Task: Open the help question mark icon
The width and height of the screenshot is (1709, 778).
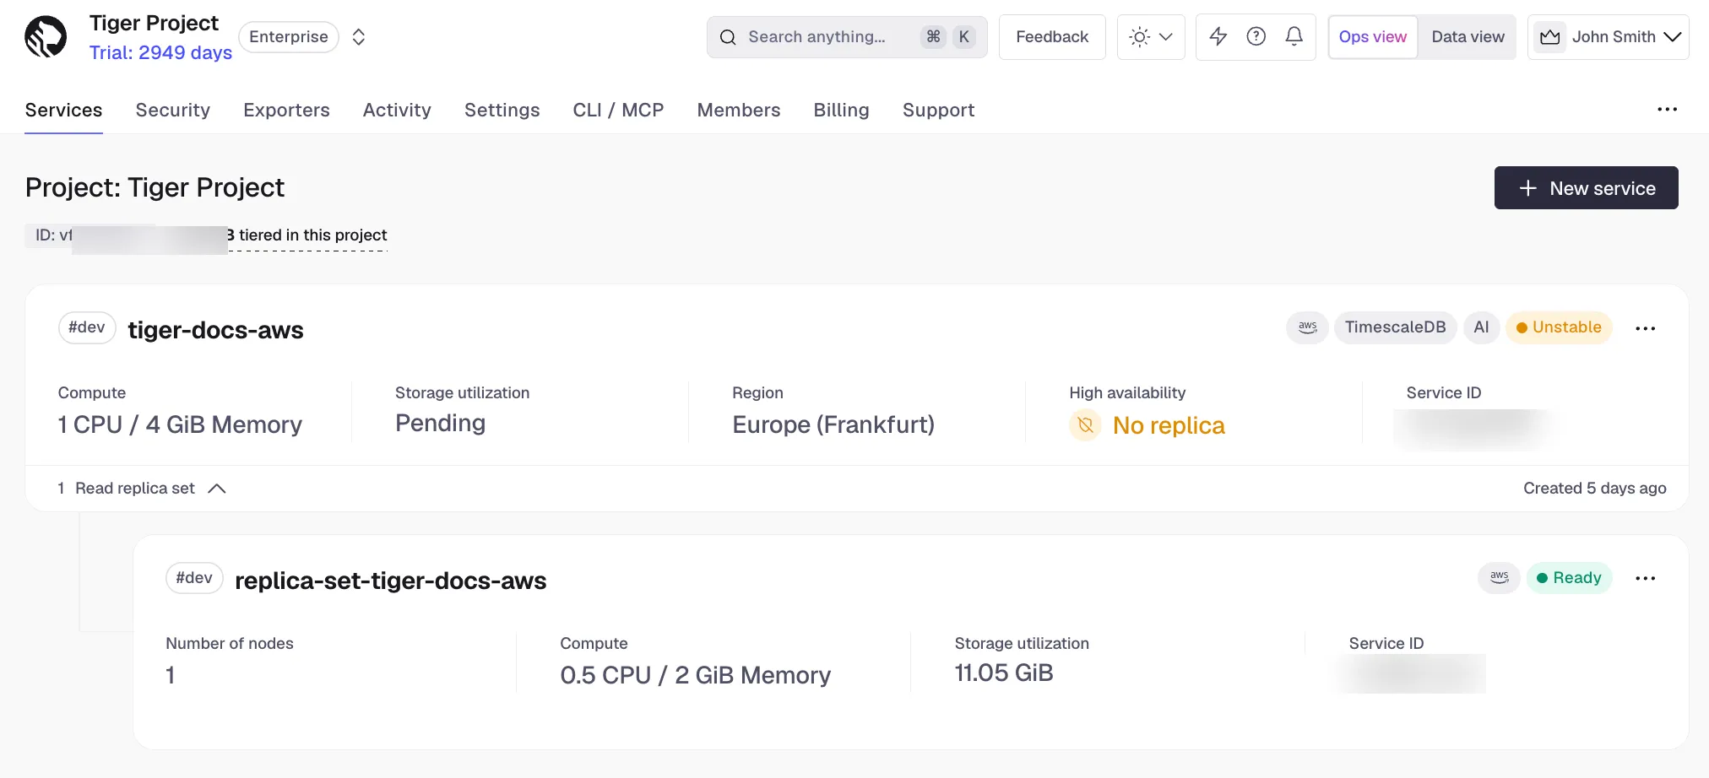Action: [x=1256, y=36]
